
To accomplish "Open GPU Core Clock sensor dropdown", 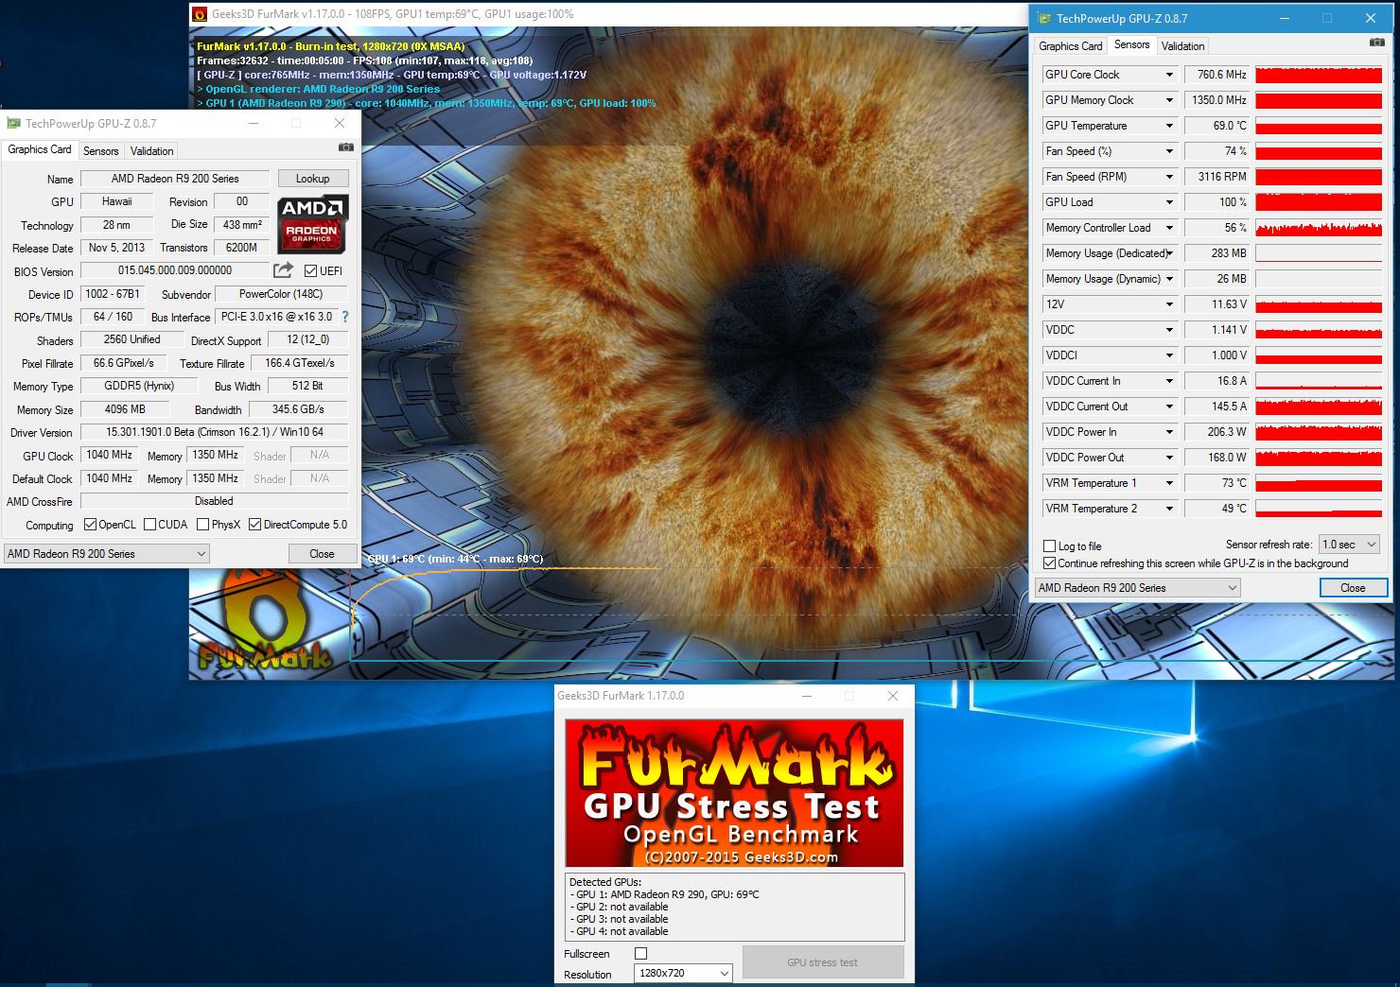I will click(1169, 75).
